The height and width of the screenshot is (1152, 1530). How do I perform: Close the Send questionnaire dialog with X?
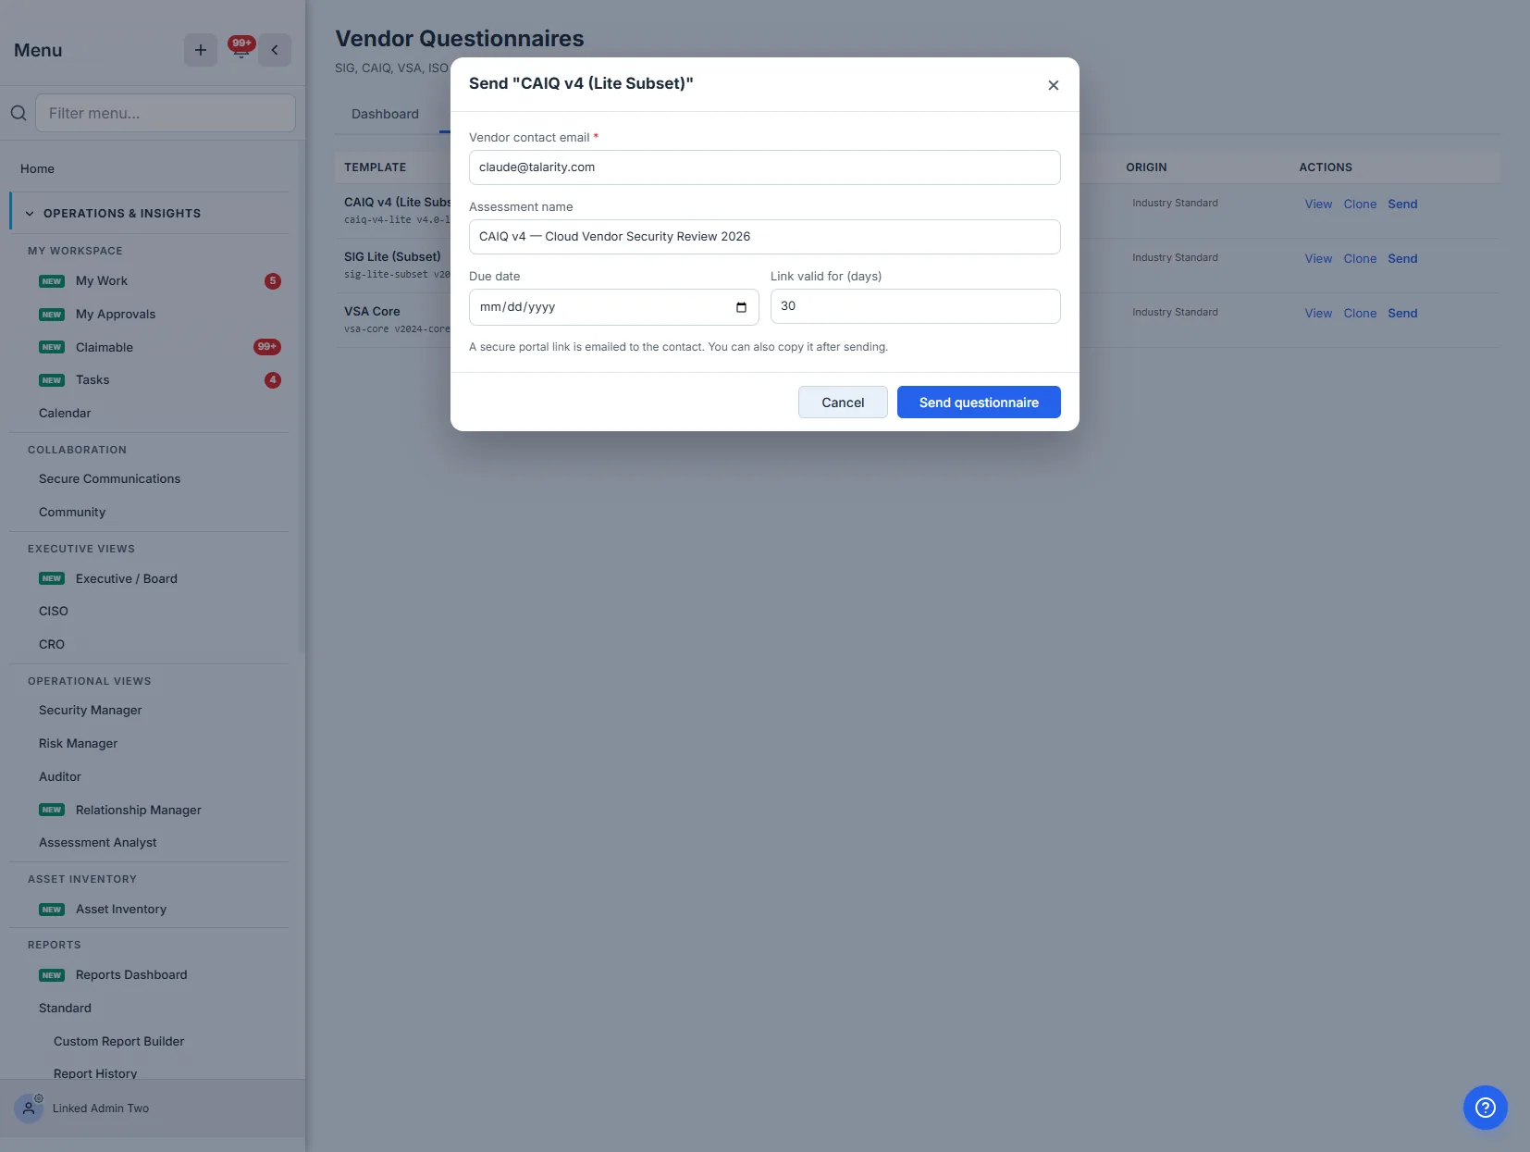(1053, 85)
